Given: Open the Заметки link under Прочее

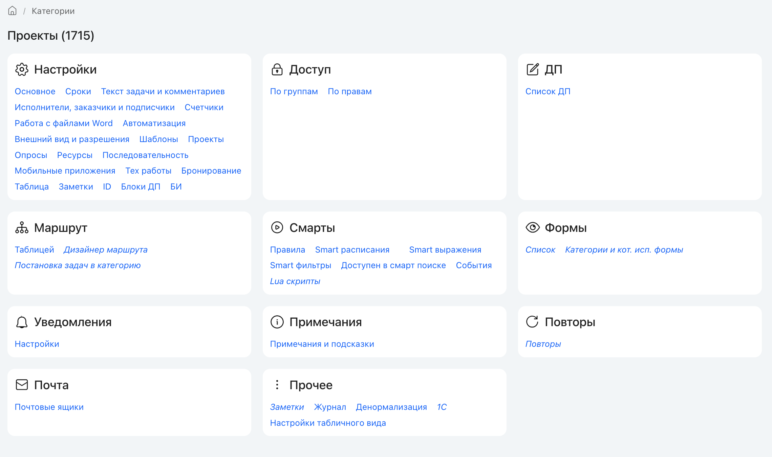Looking at the screenshot, I should [x=287, y=407].
